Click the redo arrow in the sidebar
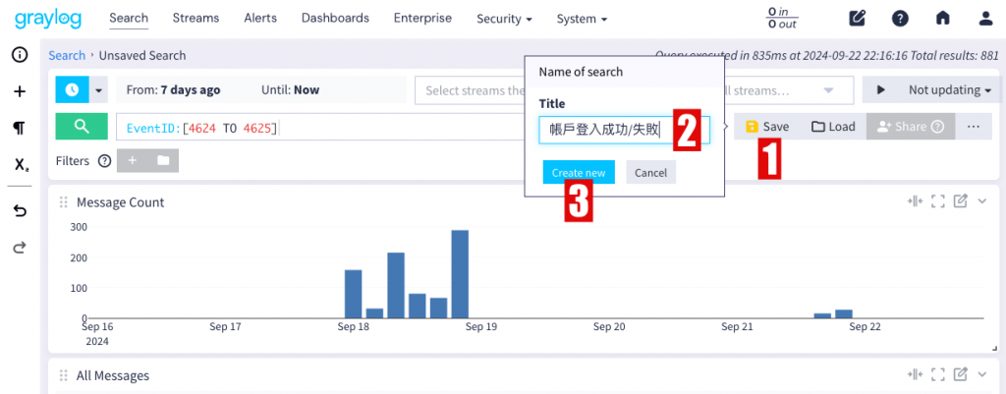The image size is (1006, 394). [x=20, y=248]
